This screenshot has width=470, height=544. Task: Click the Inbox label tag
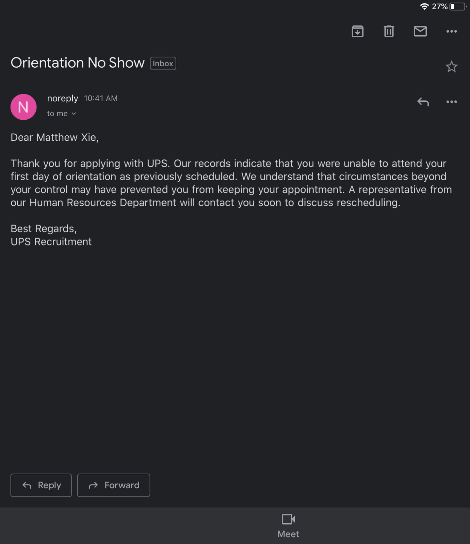[x=163, y=64]
